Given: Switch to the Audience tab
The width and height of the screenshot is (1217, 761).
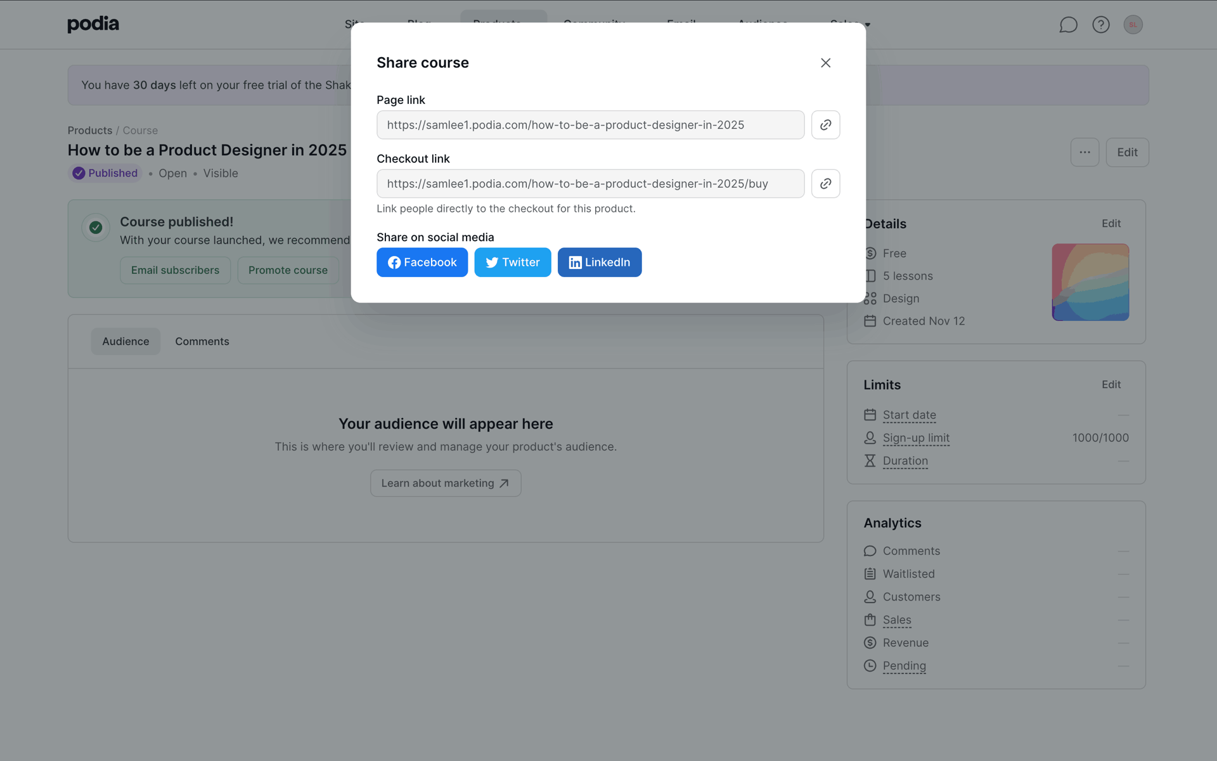Looking at the screenshot, I should 126,341.
